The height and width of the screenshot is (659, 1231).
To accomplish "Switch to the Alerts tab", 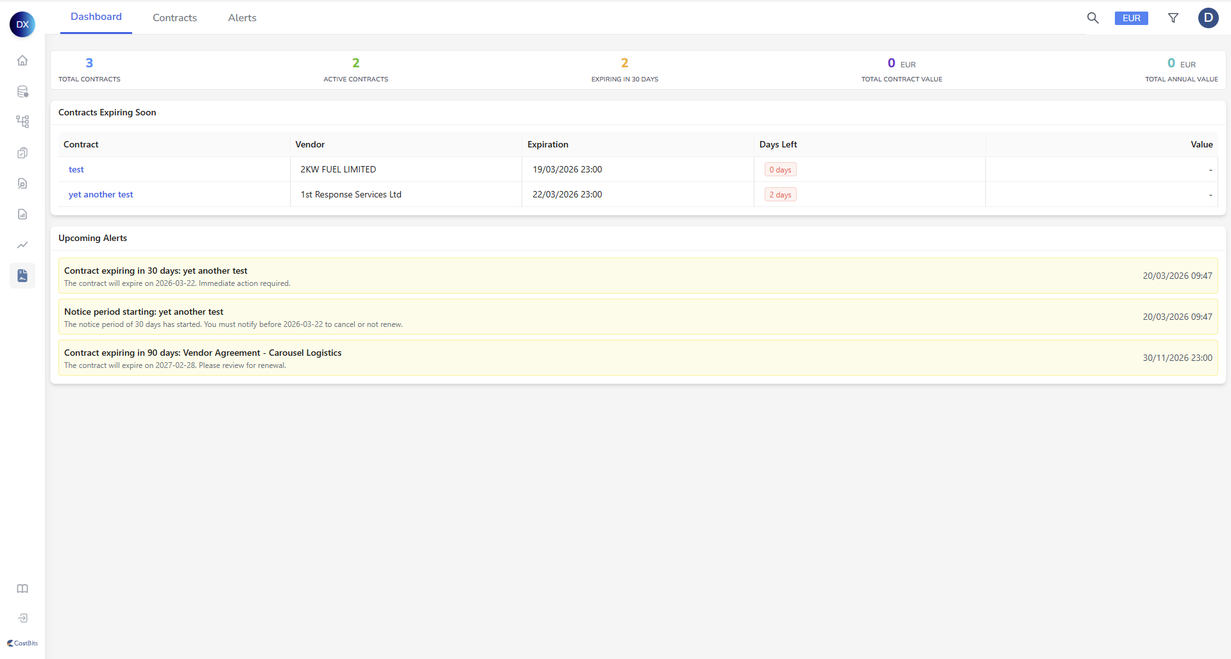I will tap(242, 18).
